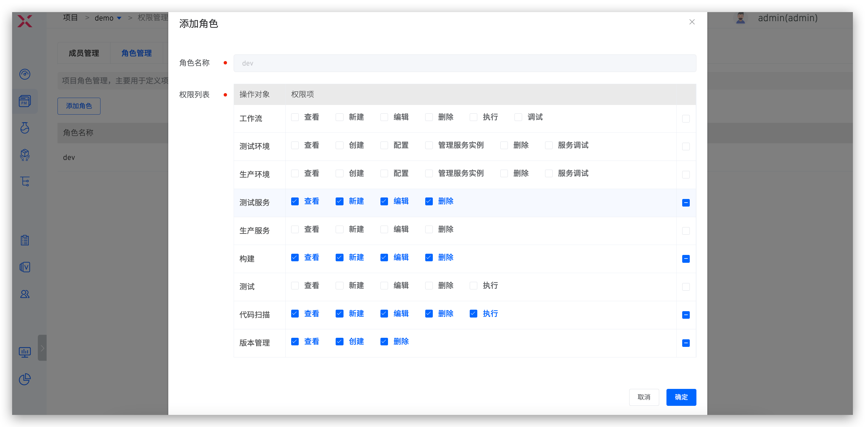Open the admin(admin) user menu
This screenshot has width=865, height=427.
(787, 18)
